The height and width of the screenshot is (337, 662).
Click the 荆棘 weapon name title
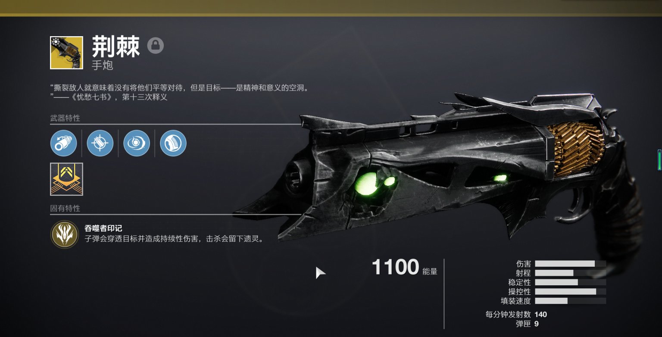coord(116,47)
